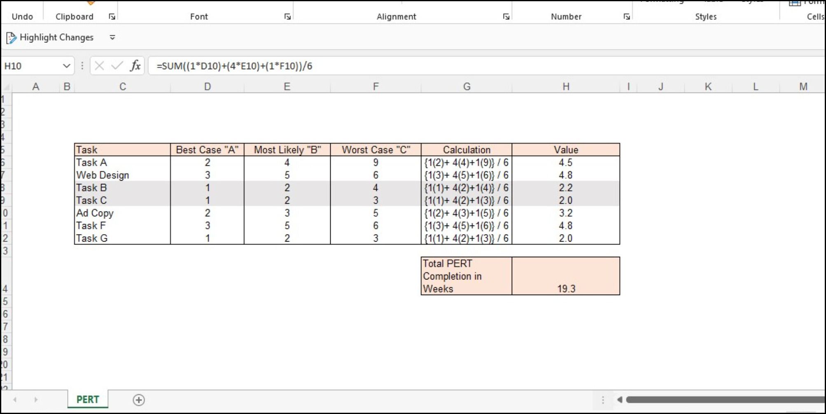The width and height of the screenshot is (826, 414).
Task: Select the value 3.2 for Ad Copy
Action: tap(566, 213)
